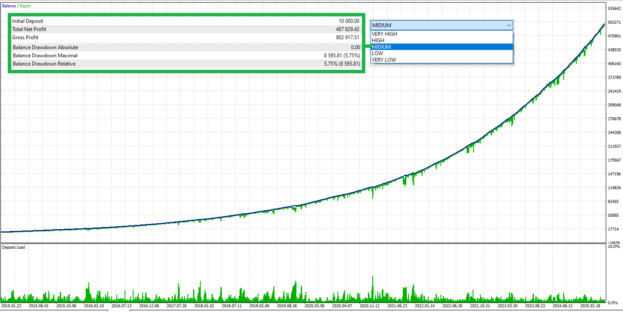Image resolution: width=623 pixels, height=312 pixels.
Task: Select the Total Net Profit row
Action: pos(186,29)
